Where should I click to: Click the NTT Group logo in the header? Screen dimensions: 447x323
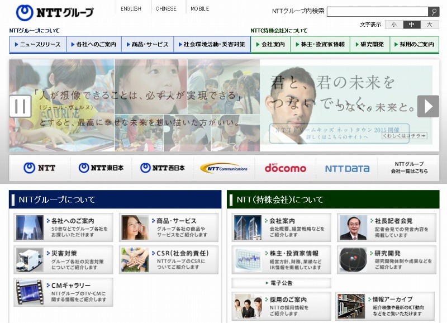coord(55,12)
